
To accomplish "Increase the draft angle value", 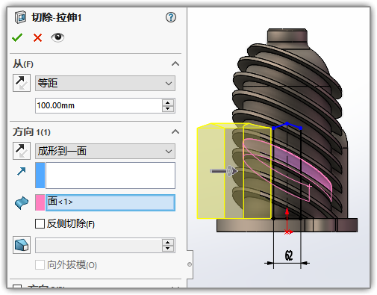I will click(168, 243).
